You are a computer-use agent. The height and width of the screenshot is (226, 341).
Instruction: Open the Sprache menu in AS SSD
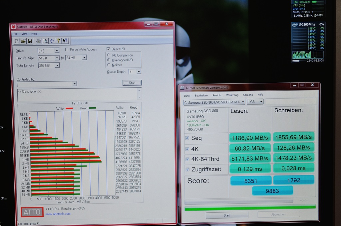[x=248, y=95]
